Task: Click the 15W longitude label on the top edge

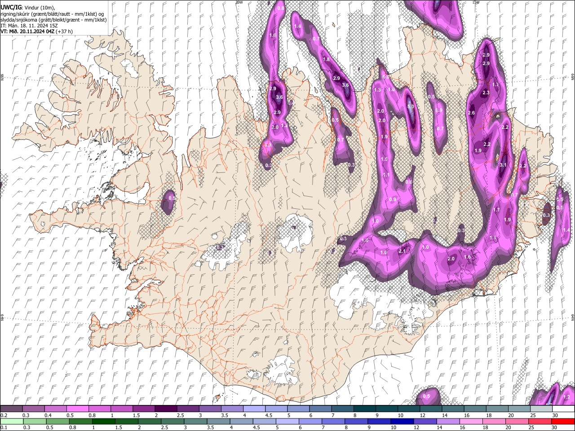Action: [x=476, y=2]
